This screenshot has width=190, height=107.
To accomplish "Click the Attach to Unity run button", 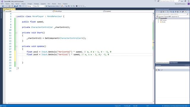I will (x=53, y=6).
